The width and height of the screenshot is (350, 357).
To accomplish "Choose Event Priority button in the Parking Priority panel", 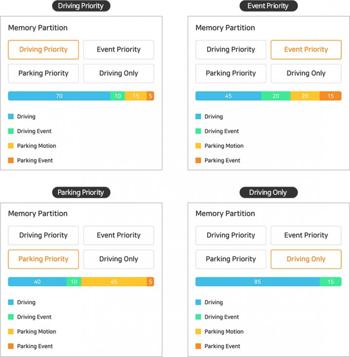I will click(118, 235).
